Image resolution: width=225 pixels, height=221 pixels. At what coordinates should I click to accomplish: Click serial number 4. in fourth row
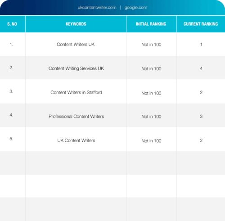pyautogui.click(x=11, y=115)
